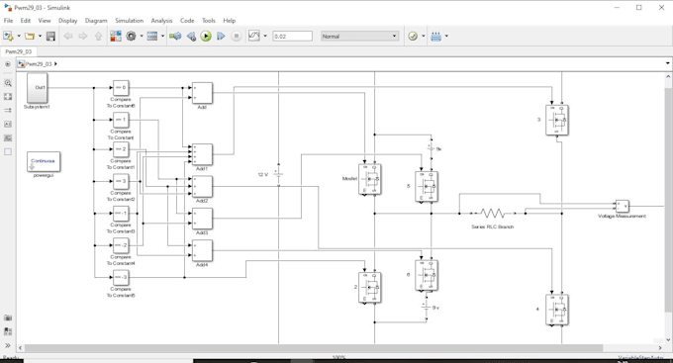Screen dimensions: 673x363
Task: Click the Build Model icon
Action: (435, 36)
